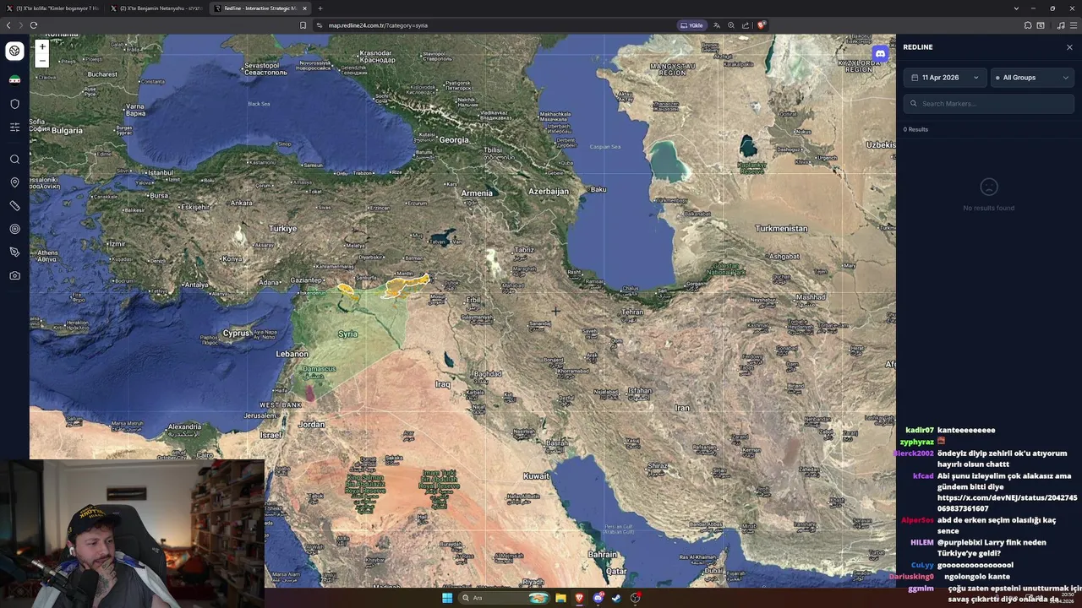Reload the current page
Screen dimensions: 1082x608
click(34, 25)
